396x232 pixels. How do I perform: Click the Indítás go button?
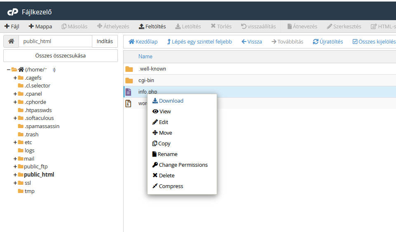coord(105,41)
